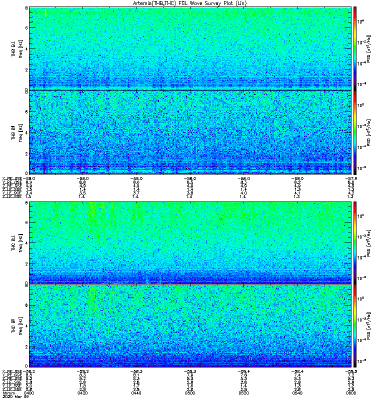Click the color bar beside the THB B∥ panel
This screenshot has height=400, width=375.
354,132
